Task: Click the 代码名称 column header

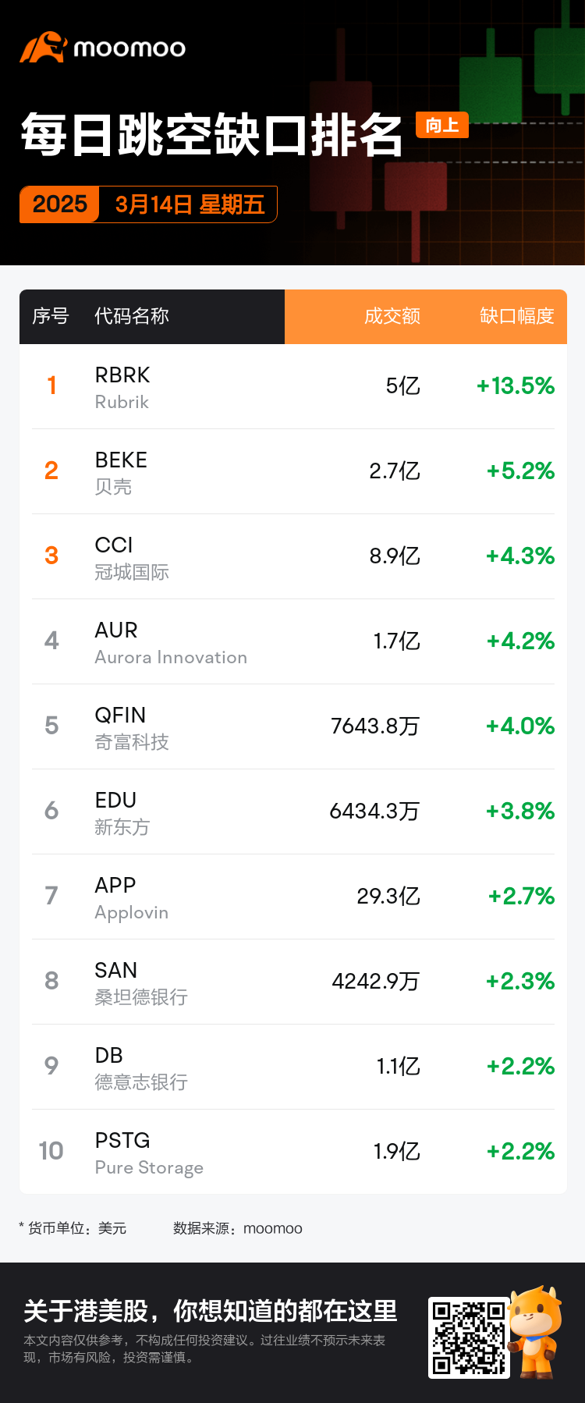Action: pos(131,316)
